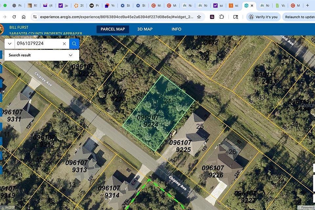Screen dimensions: 315x210
Task: Click the blue search magnifier button
Action: [74, 44]
